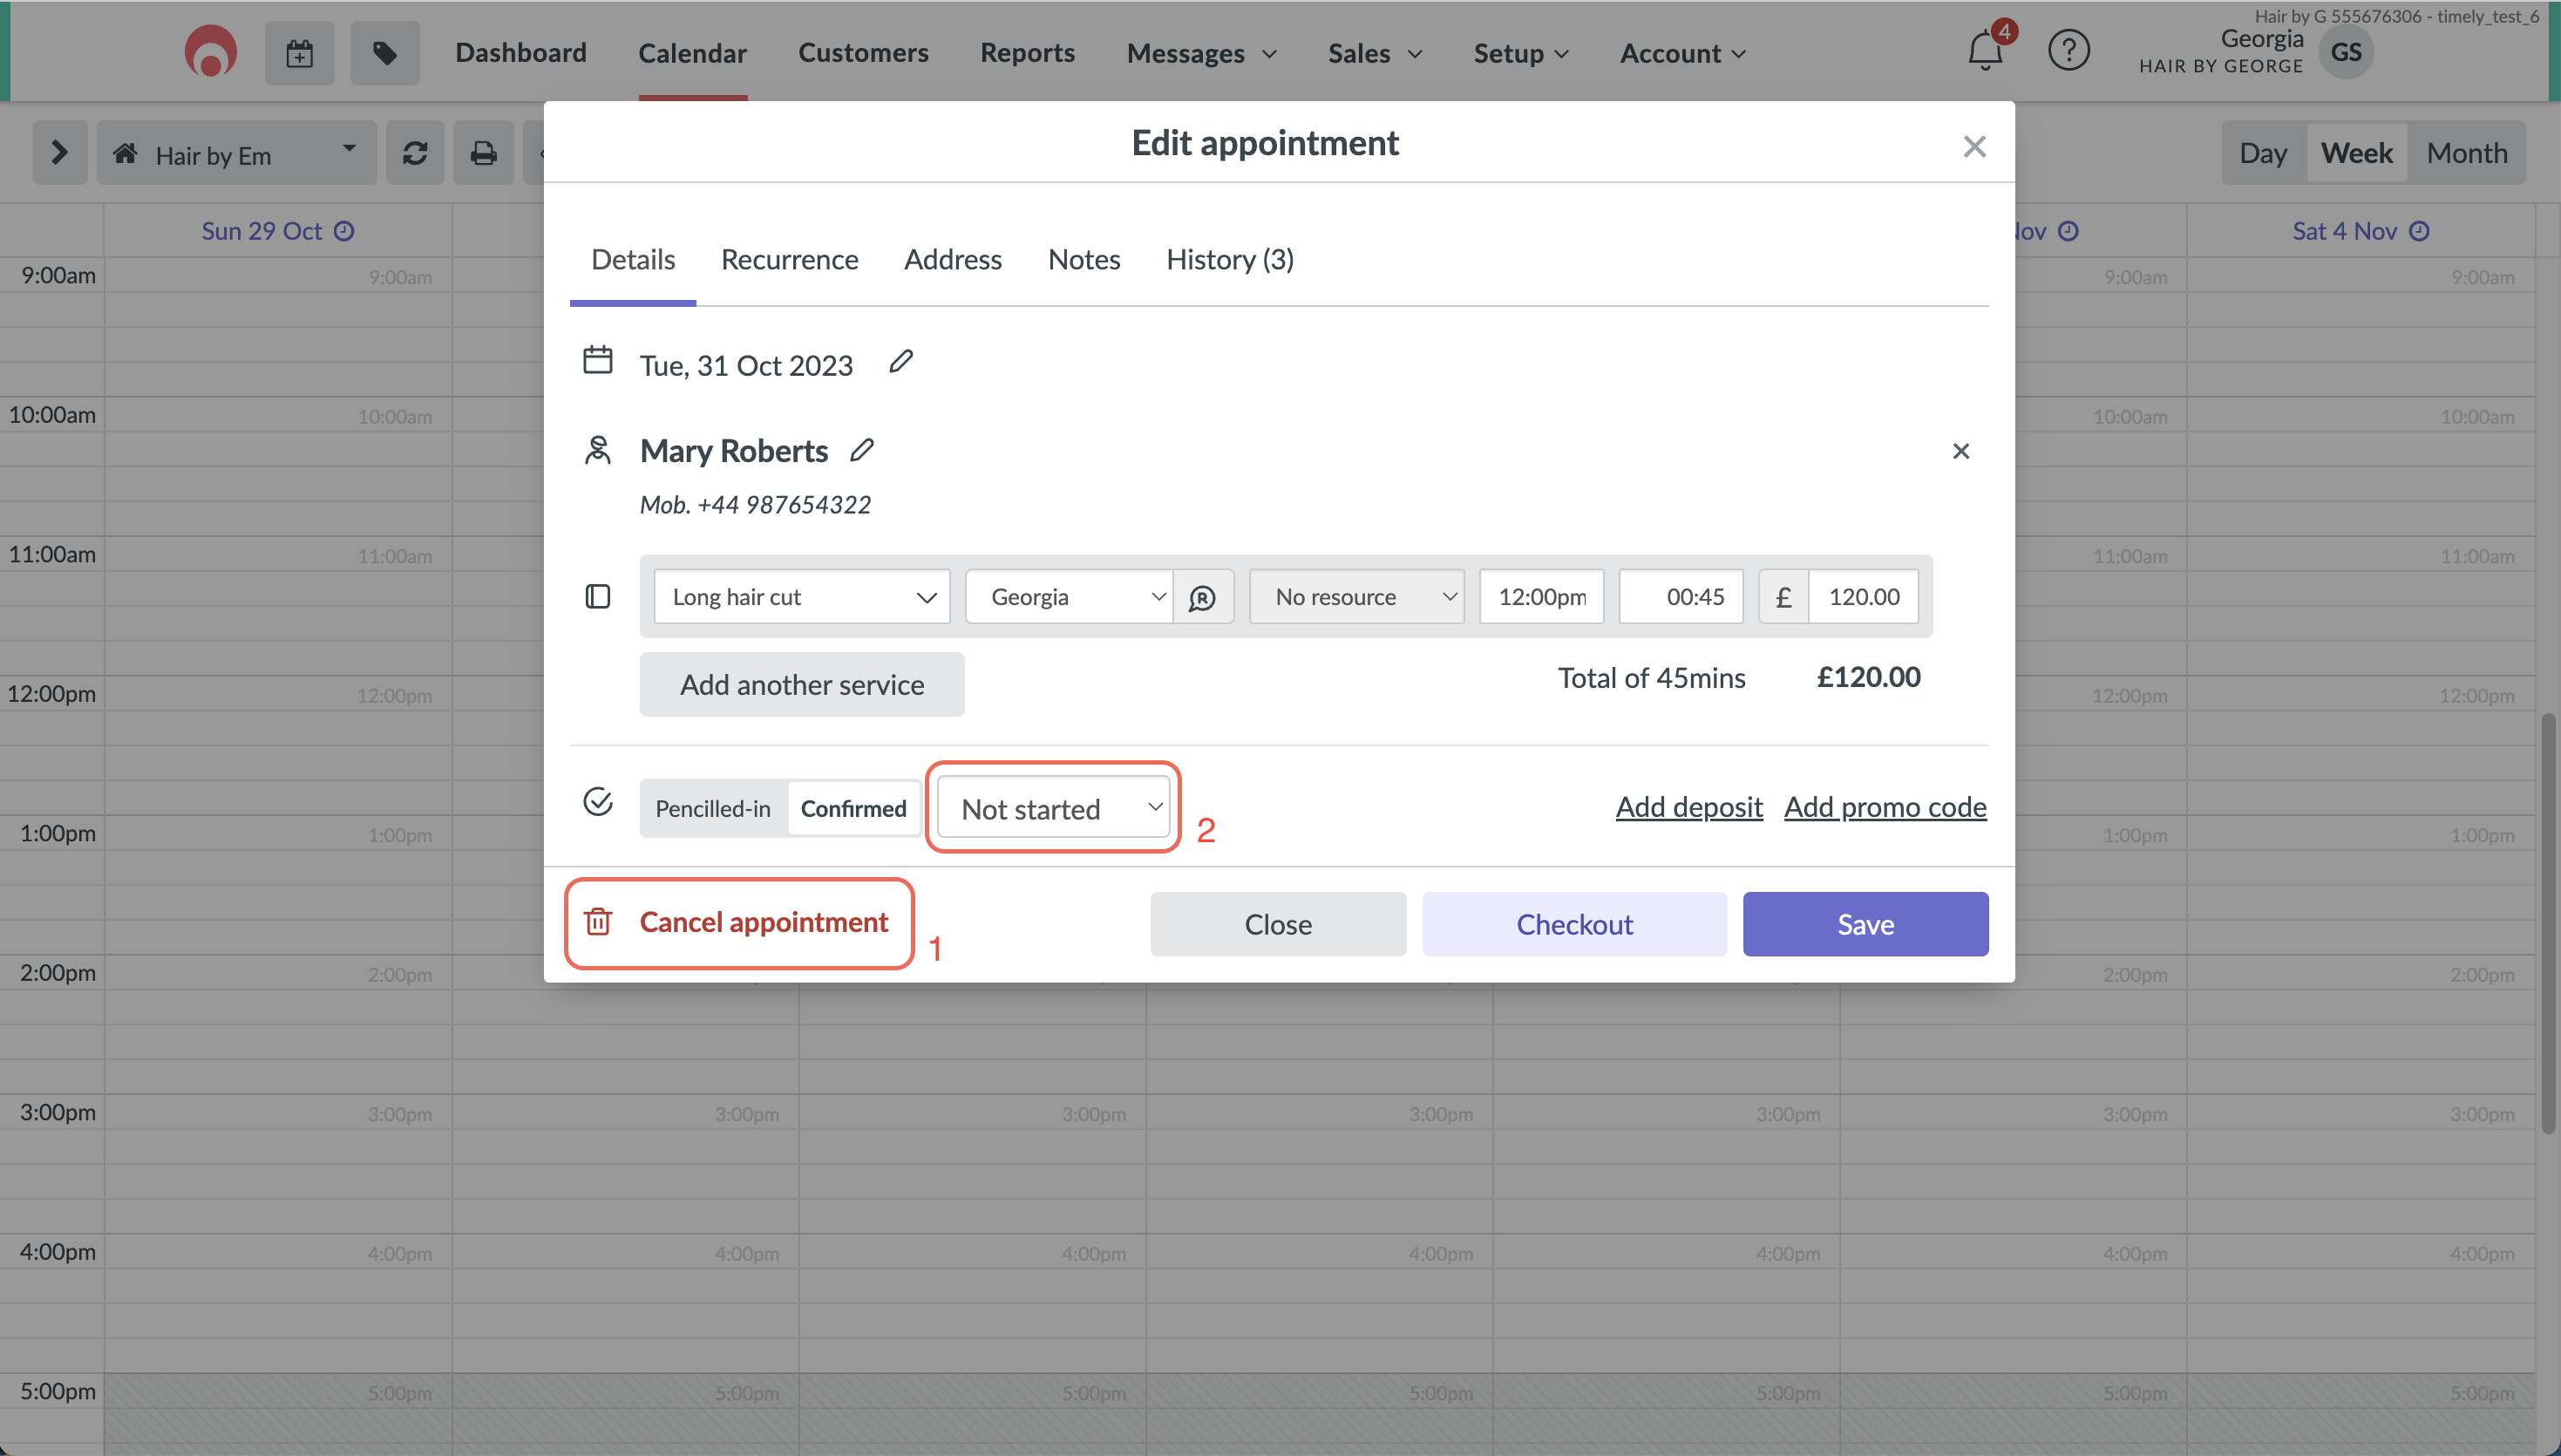Toggle appointment status to Not started

[x=1050, y=806]
